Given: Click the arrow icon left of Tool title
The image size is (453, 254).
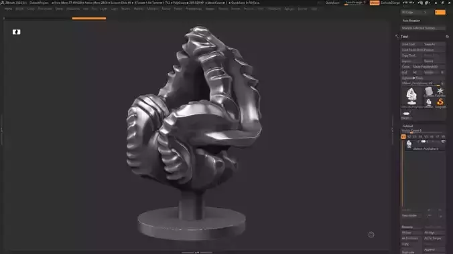Looking at the screenshot, I should click(x=397, y=36).
